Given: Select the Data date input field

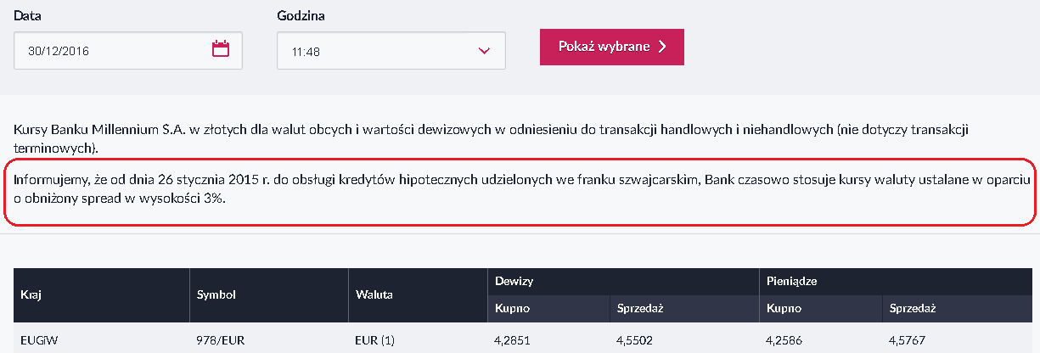Looking at the screenshot, I should click(x=128, y=50).
